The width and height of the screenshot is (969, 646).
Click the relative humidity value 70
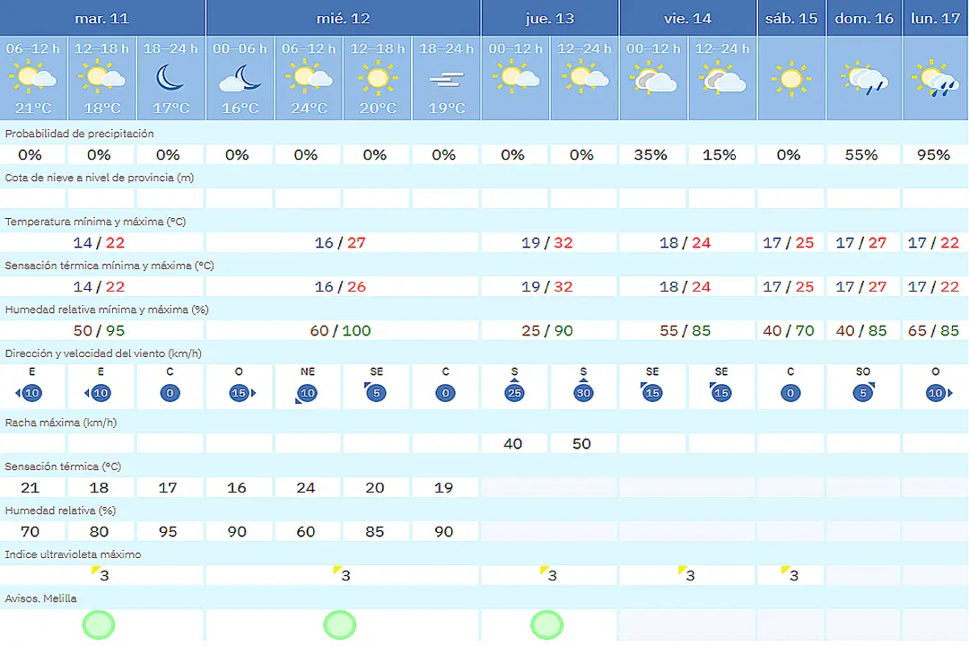tap(30, 531)
